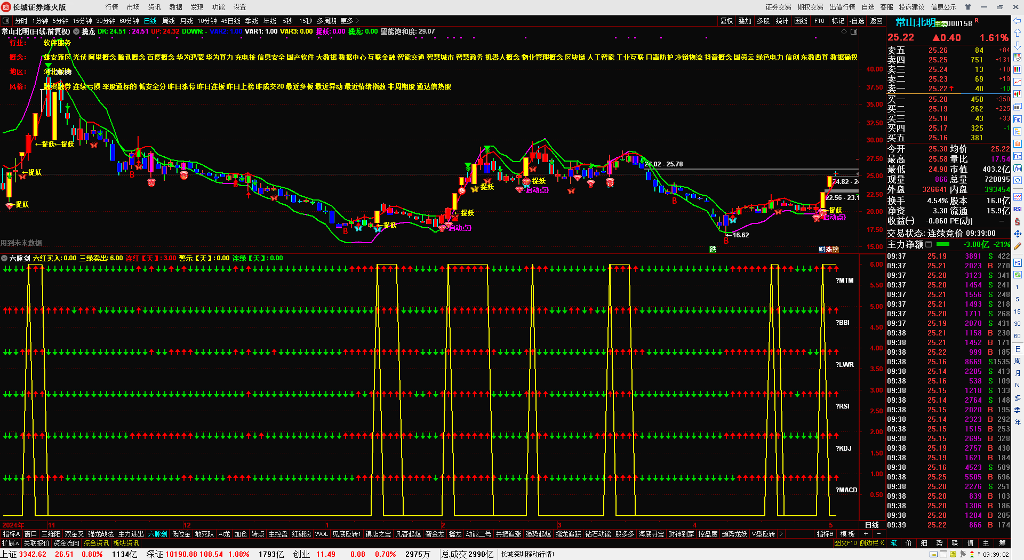Image resolution: width=1024 pixels, height=560 pixels.
Task: Click the orange document icon in sidebar
Action: pyautogui.click(x=1018, y=143)
